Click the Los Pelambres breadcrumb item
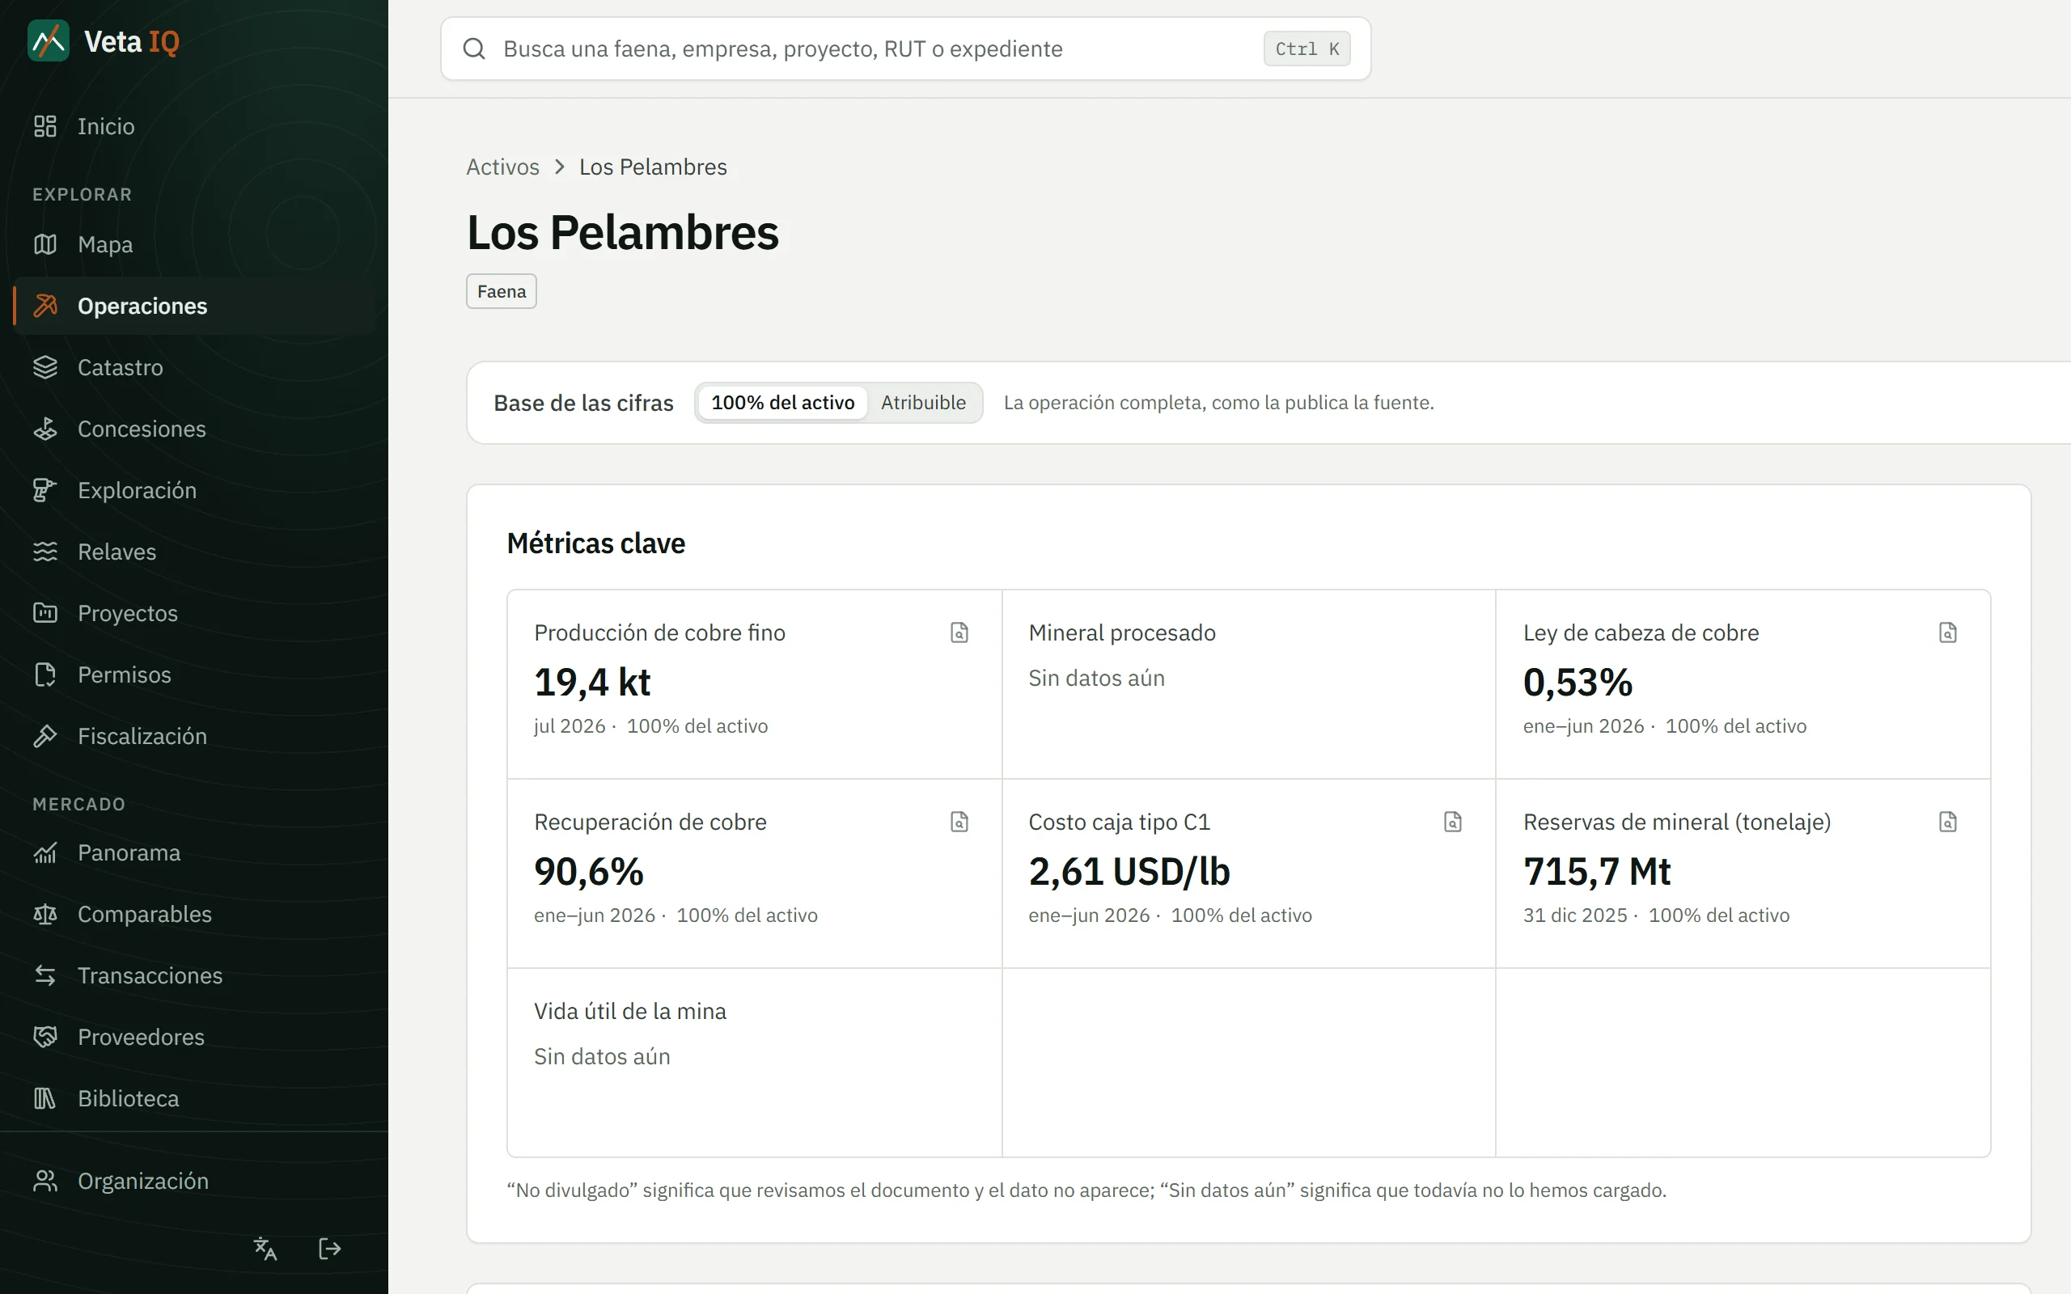The height and width of the screenshot is (1294, 2071). click(653, 167)
